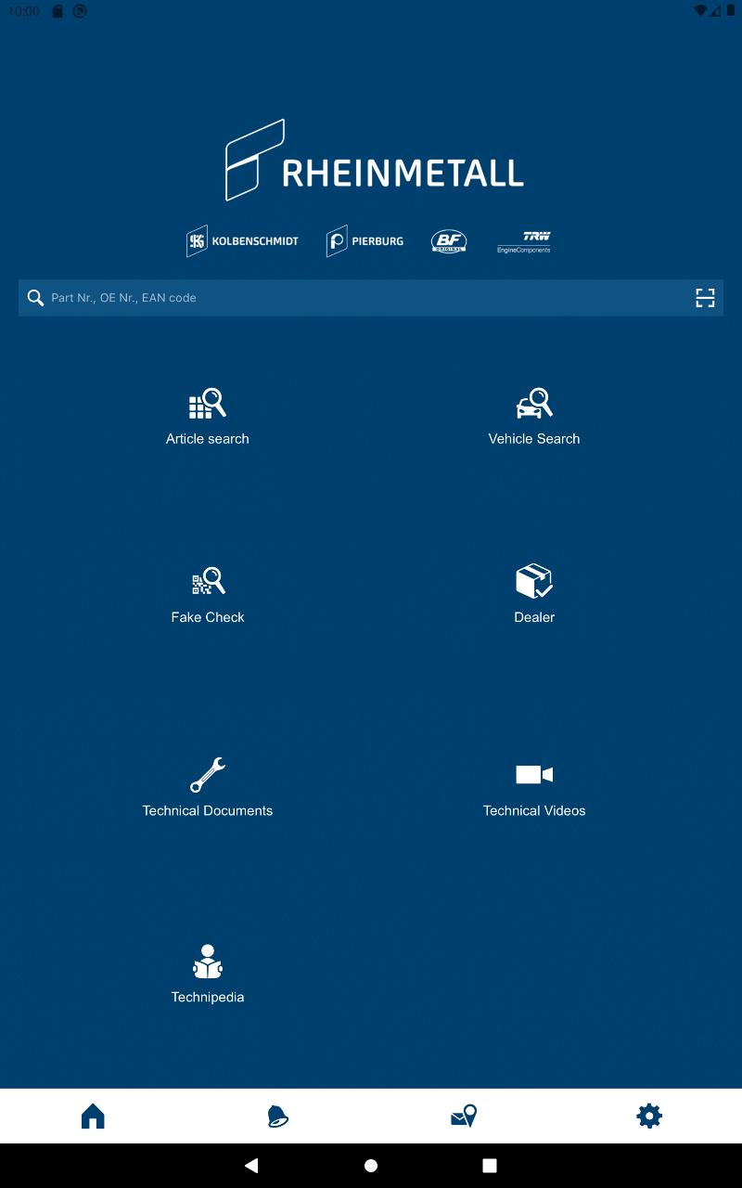Viewport: 742px width, 1188px height.
Task: Tap Android recent apps square button
Action: (x=490, y=1166)
